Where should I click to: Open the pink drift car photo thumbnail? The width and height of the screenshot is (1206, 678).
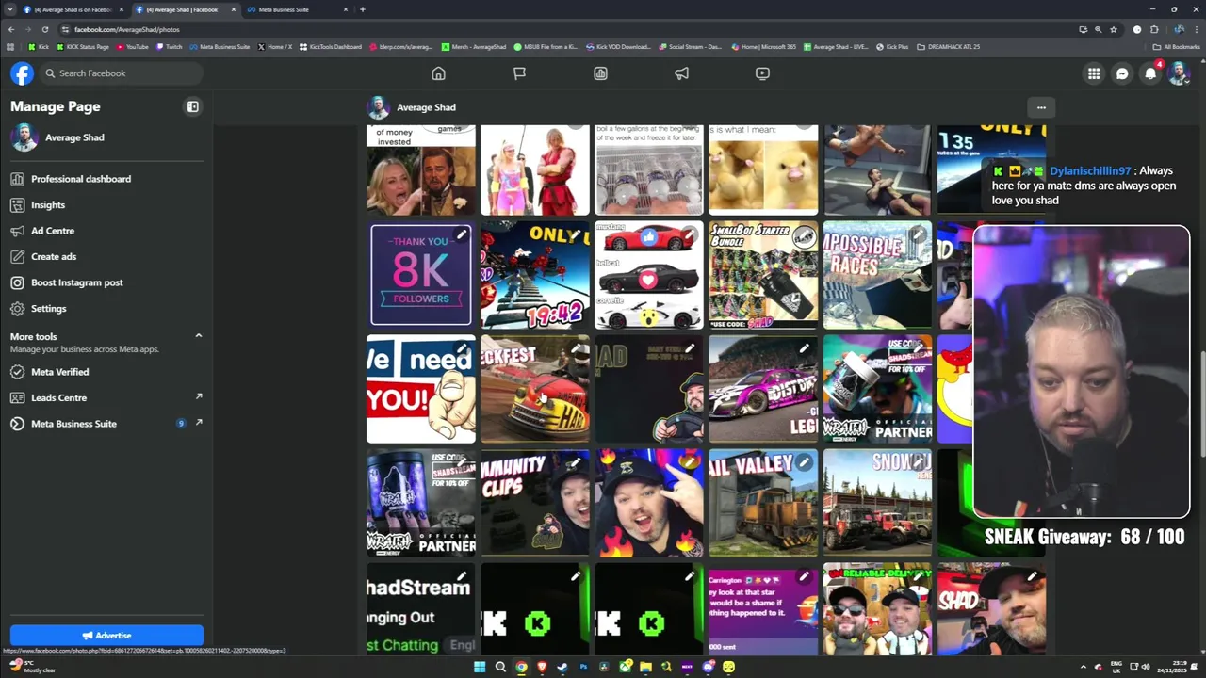[763, 389]
